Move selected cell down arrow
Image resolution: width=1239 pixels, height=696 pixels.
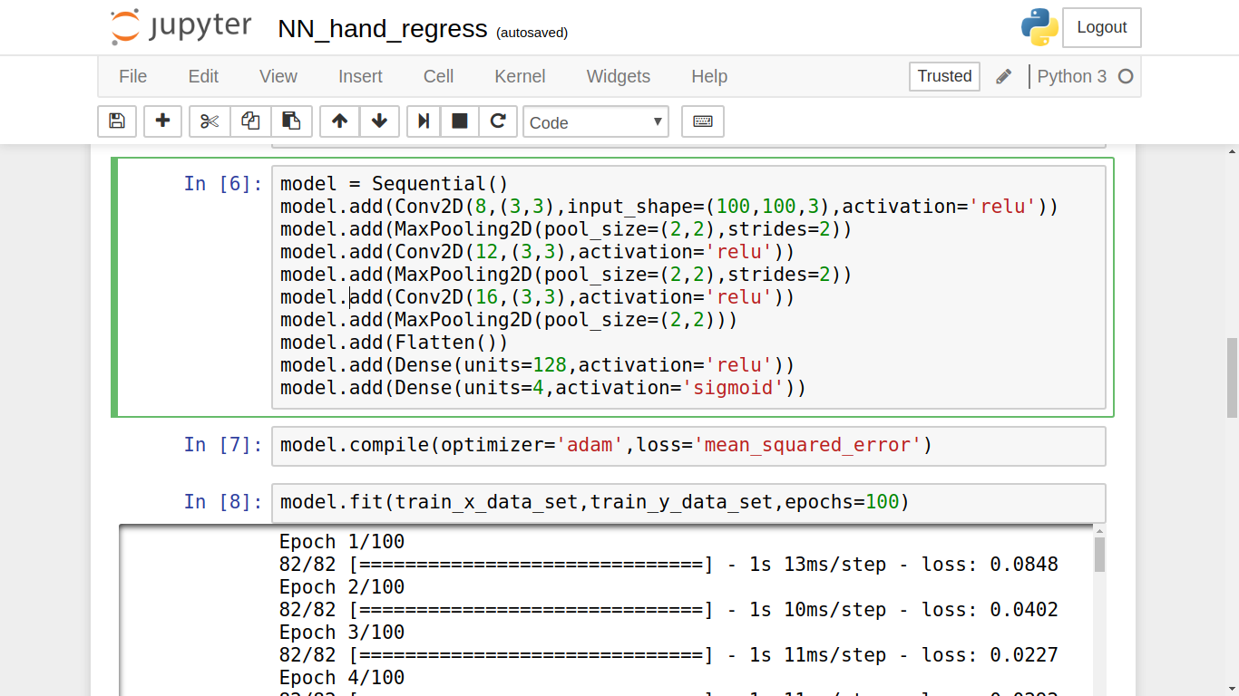point(380,121)
